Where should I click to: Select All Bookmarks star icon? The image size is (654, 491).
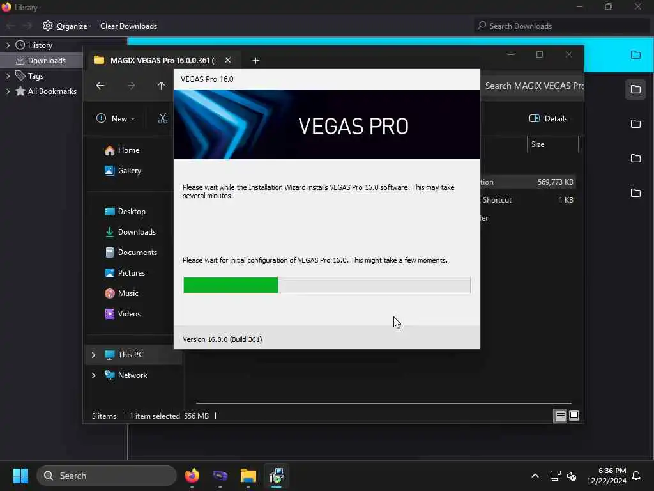click(x=20, y=91)
